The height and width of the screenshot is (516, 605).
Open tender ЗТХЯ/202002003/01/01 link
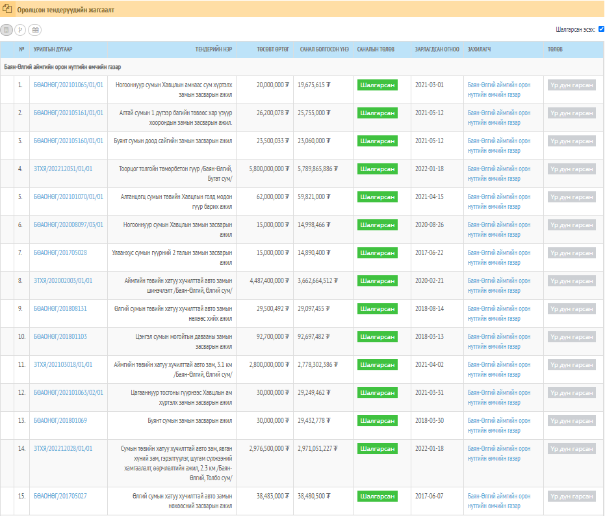click(63, 280)
